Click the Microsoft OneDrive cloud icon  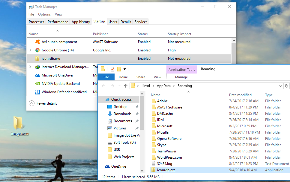pyautogui.click(x=37, y=75)
